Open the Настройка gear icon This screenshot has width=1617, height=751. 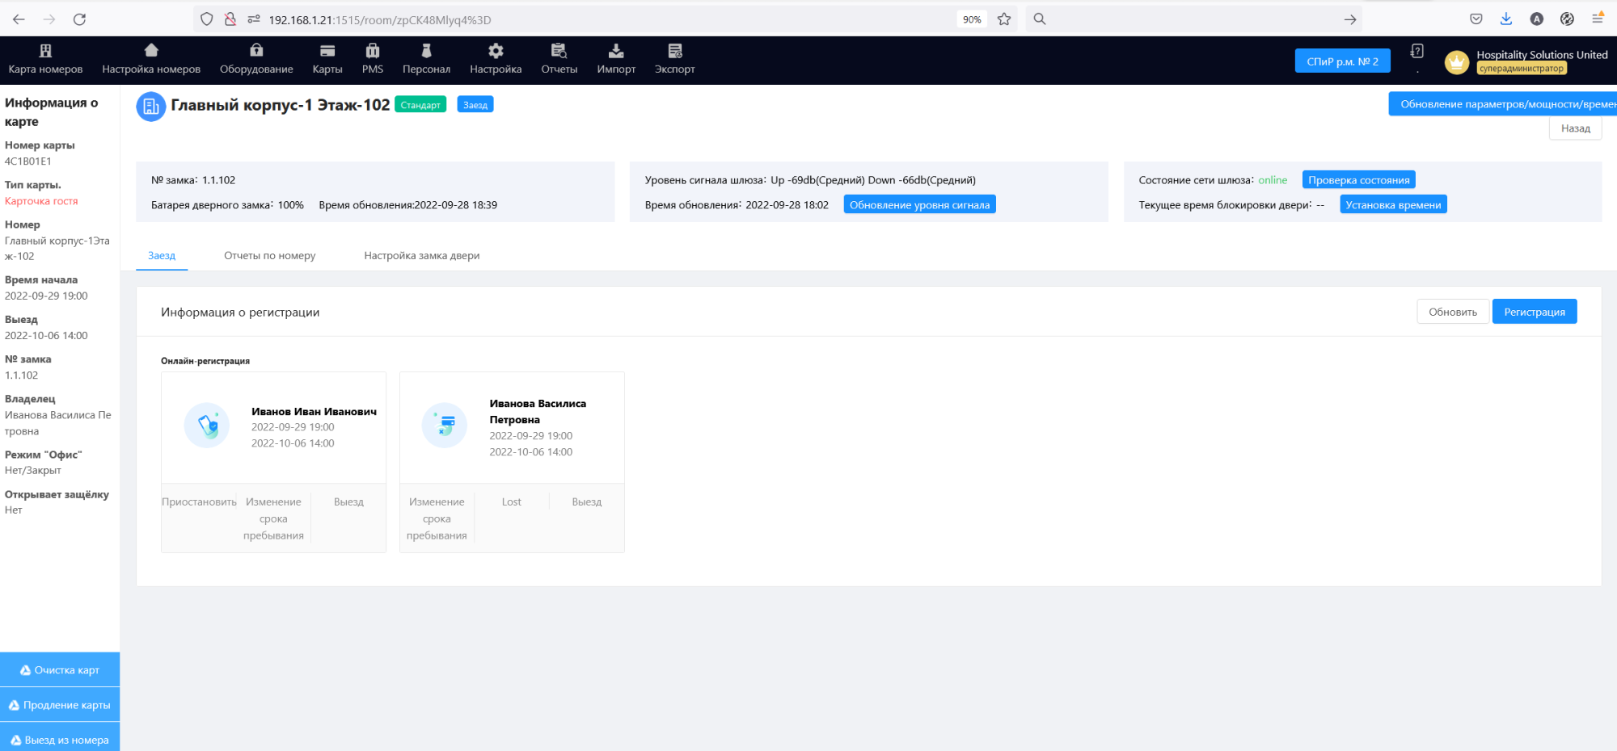click(496, 50)
